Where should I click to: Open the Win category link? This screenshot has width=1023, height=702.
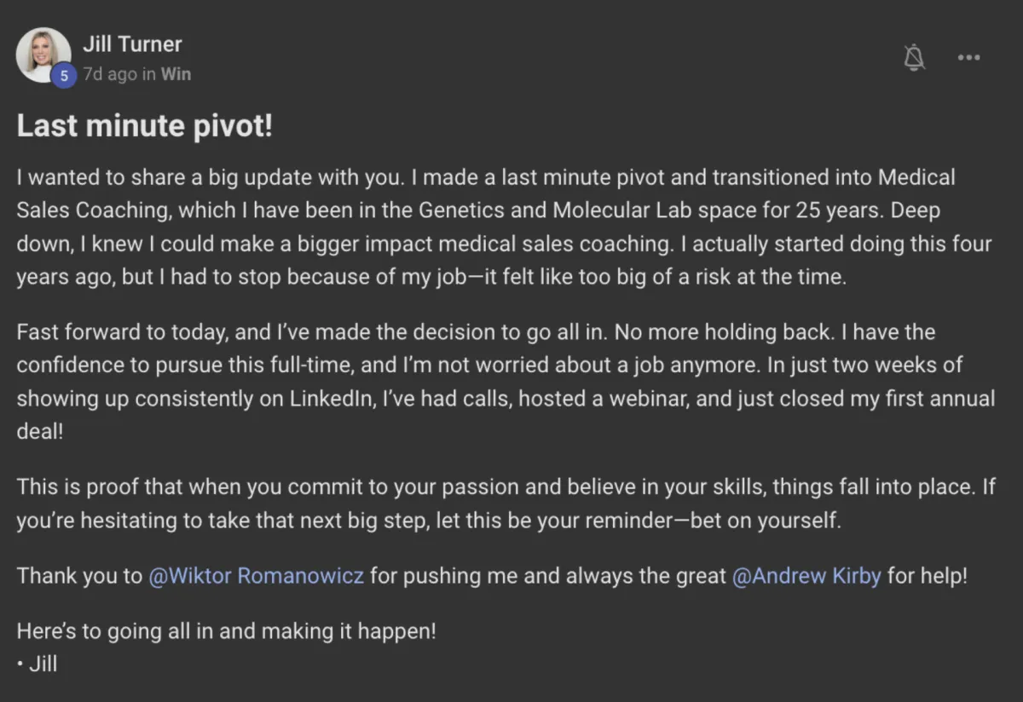176,74
